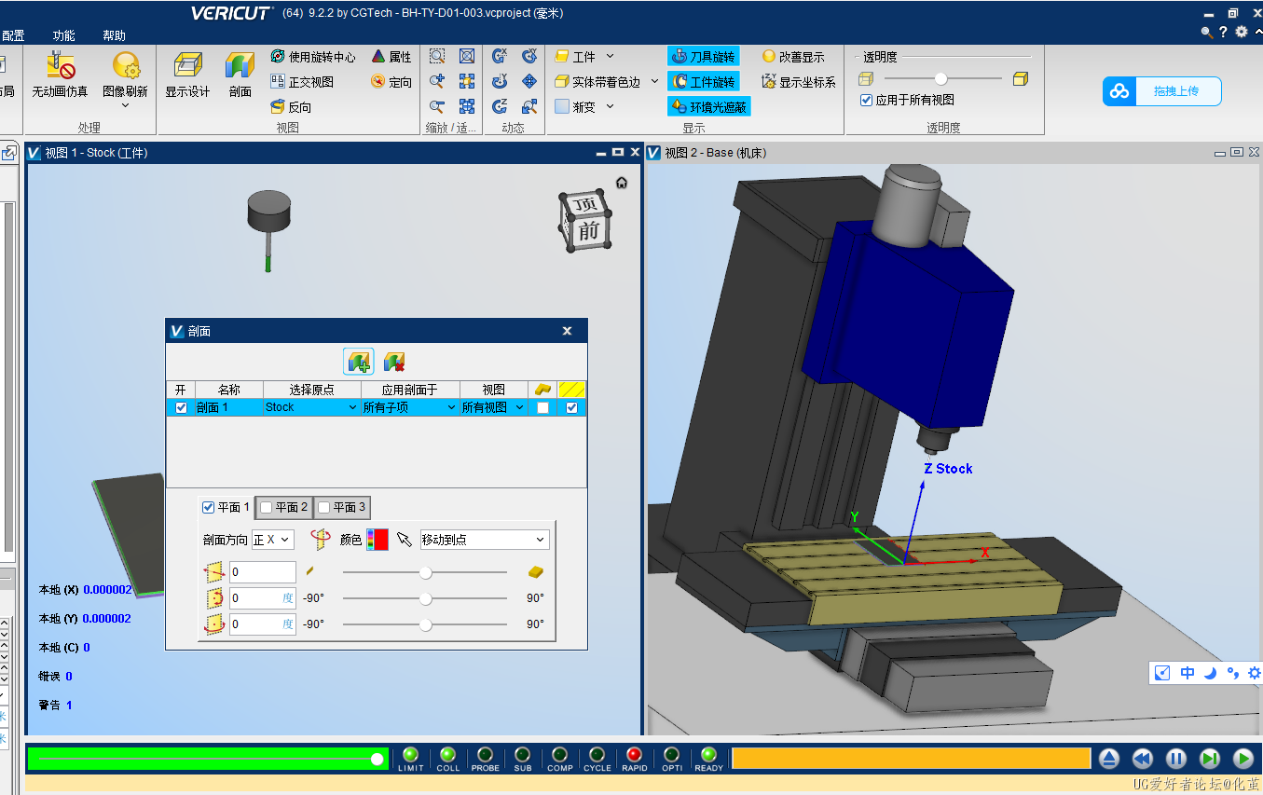Click 使用旋转中心 use rotation center

point(312,57)
